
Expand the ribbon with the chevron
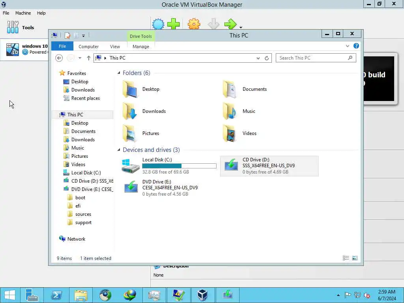pyautogui.click(x=347, y=46)
